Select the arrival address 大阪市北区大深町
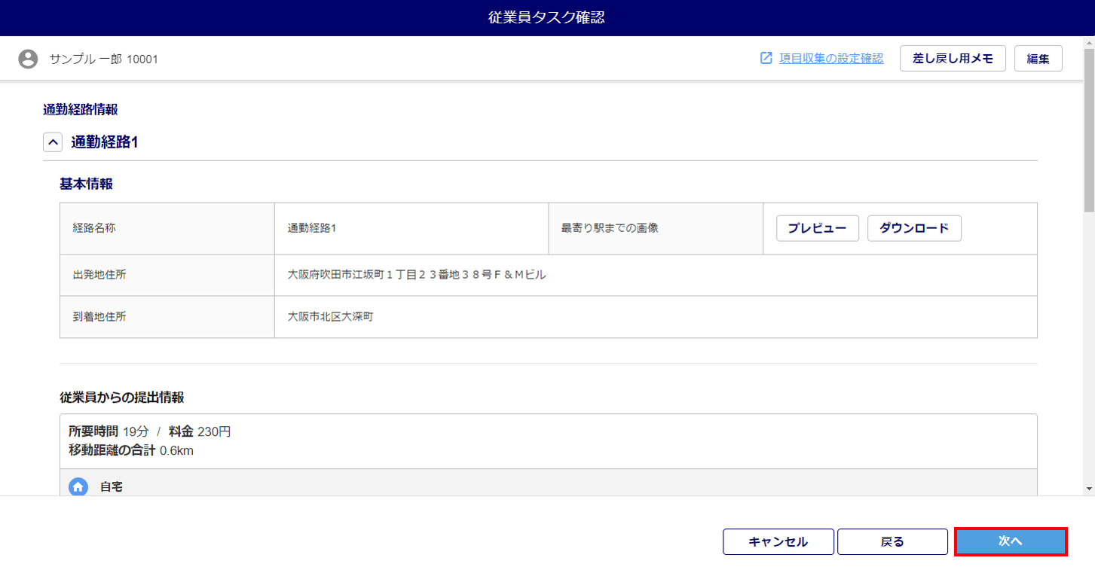 [331, 317]
